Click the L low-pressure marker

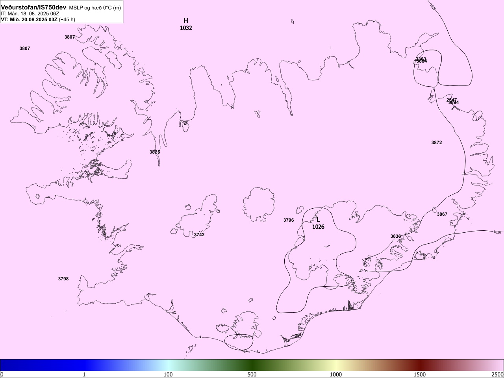[x=318, y=220]
